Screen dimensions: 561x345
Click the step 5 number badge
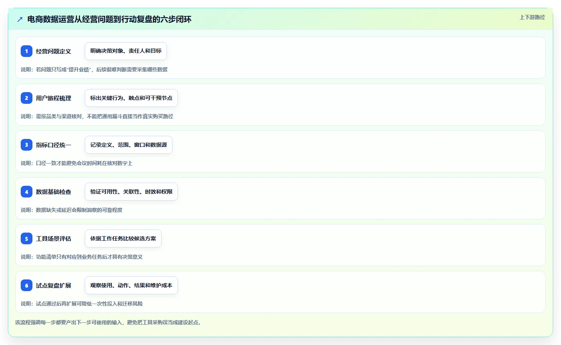point(27,238)
